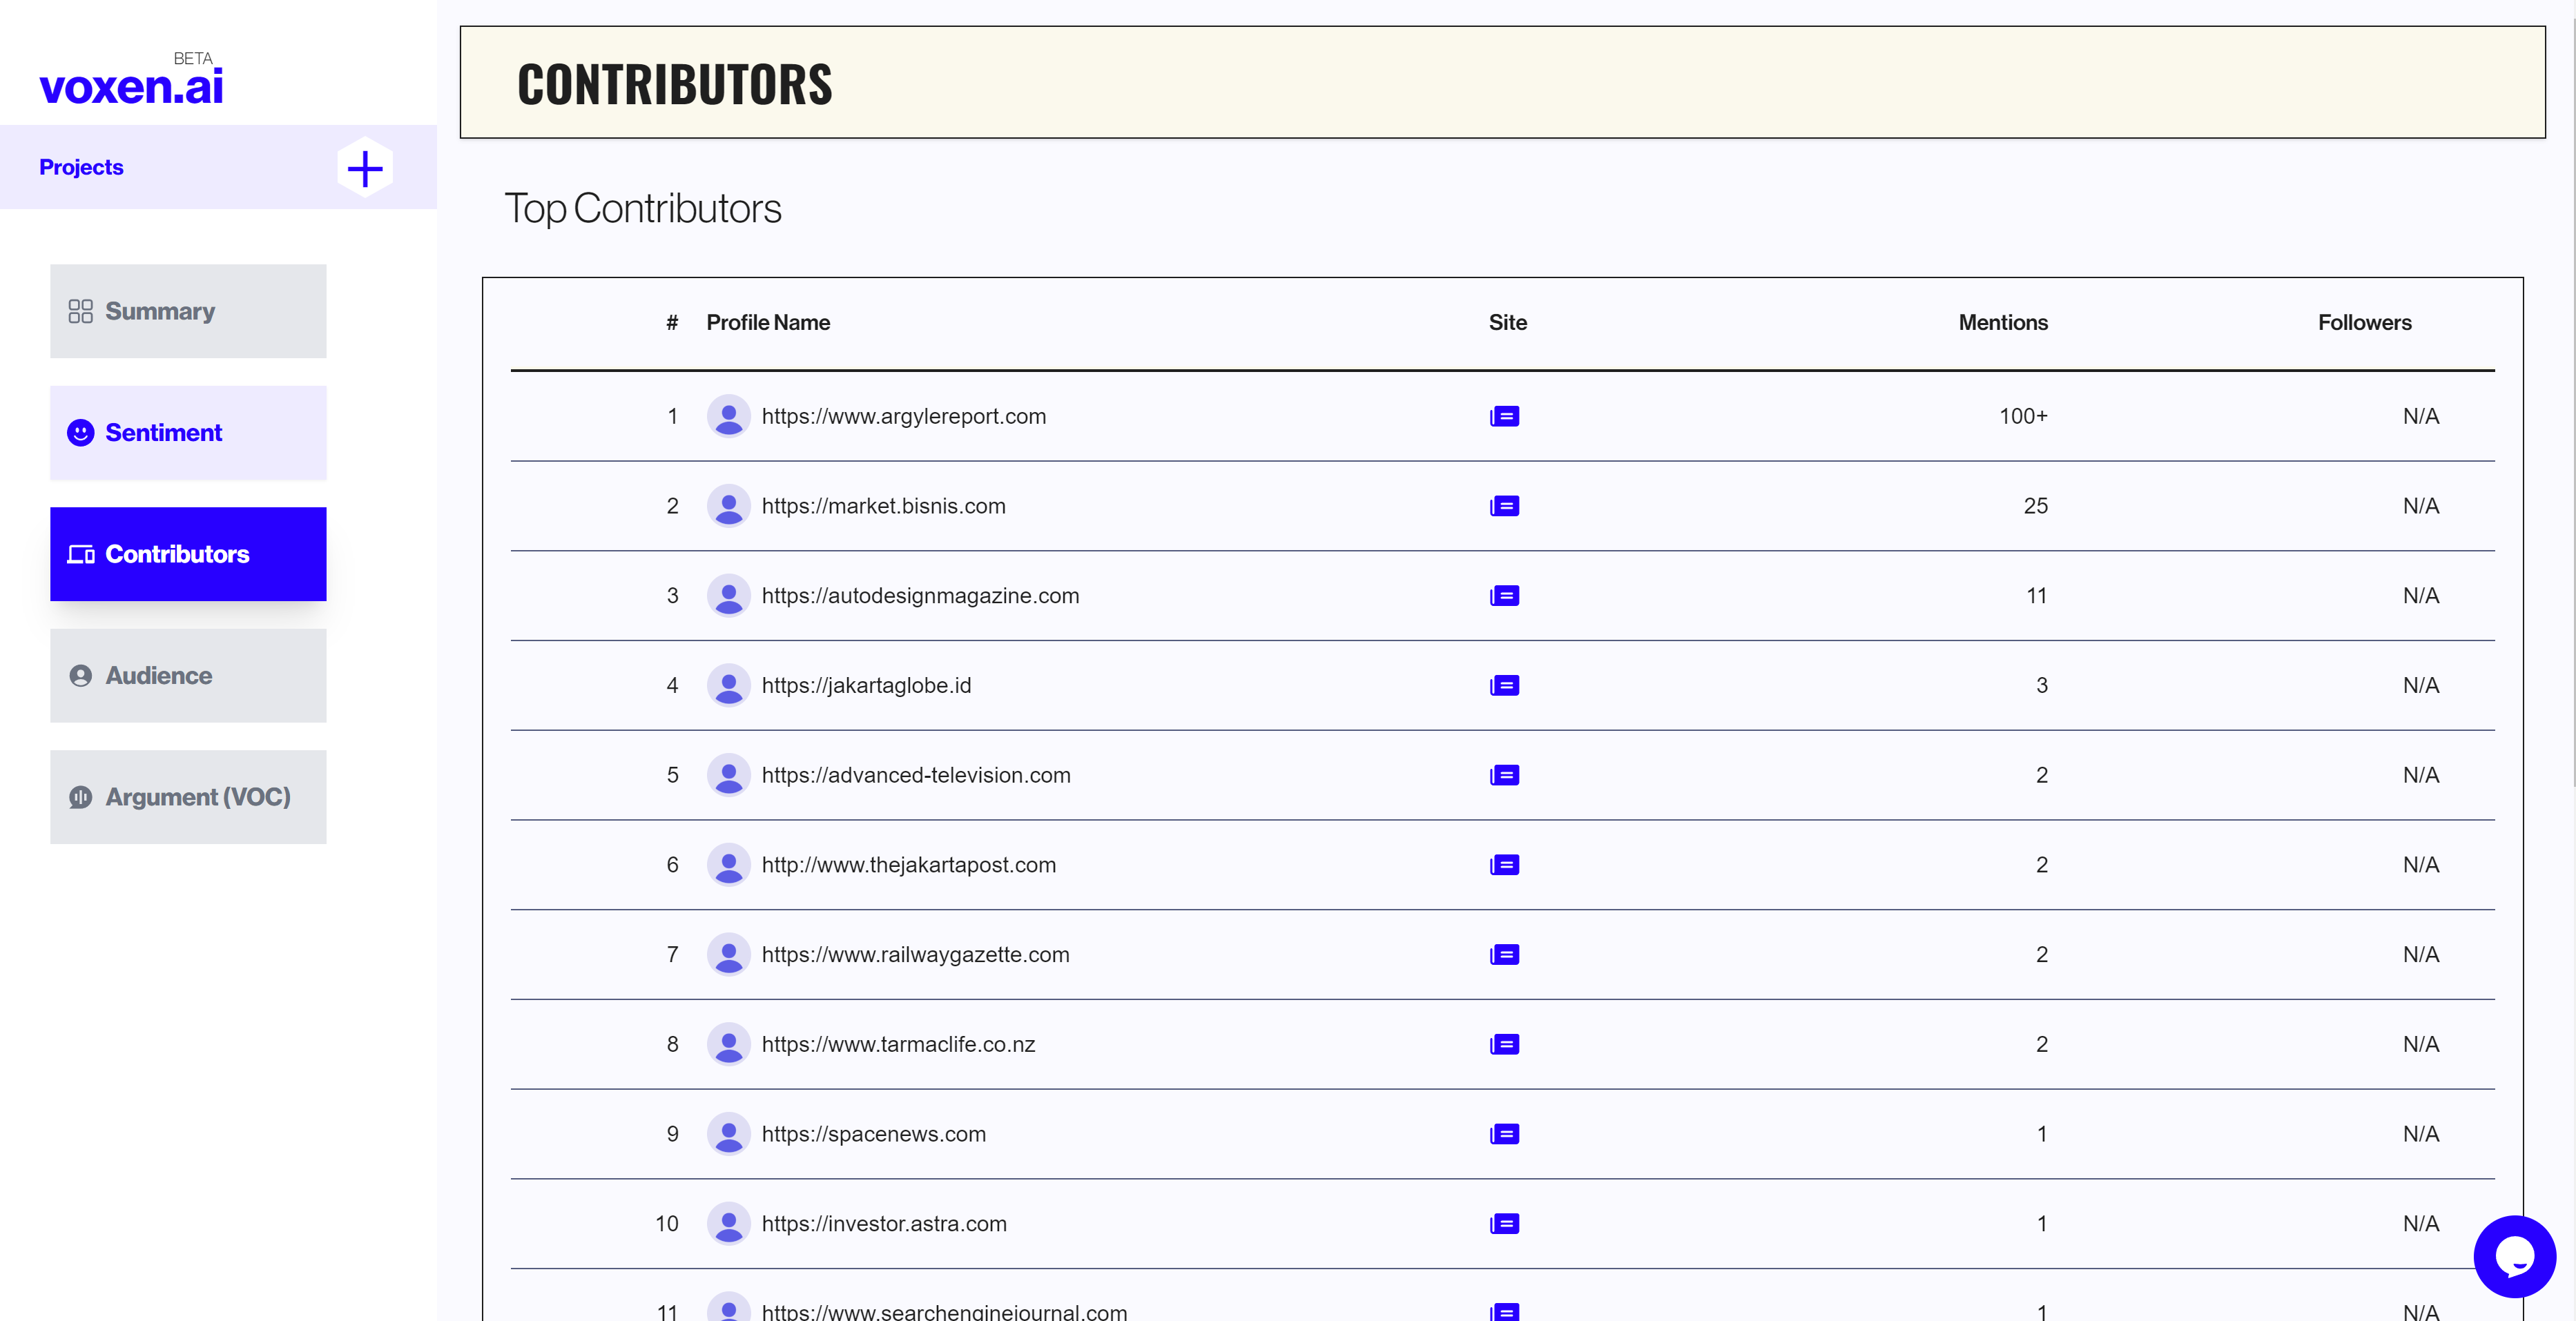Click the site icon for investor.astra.com
Screen dimensions: 2576x1321
(x=1504, y=1224)
